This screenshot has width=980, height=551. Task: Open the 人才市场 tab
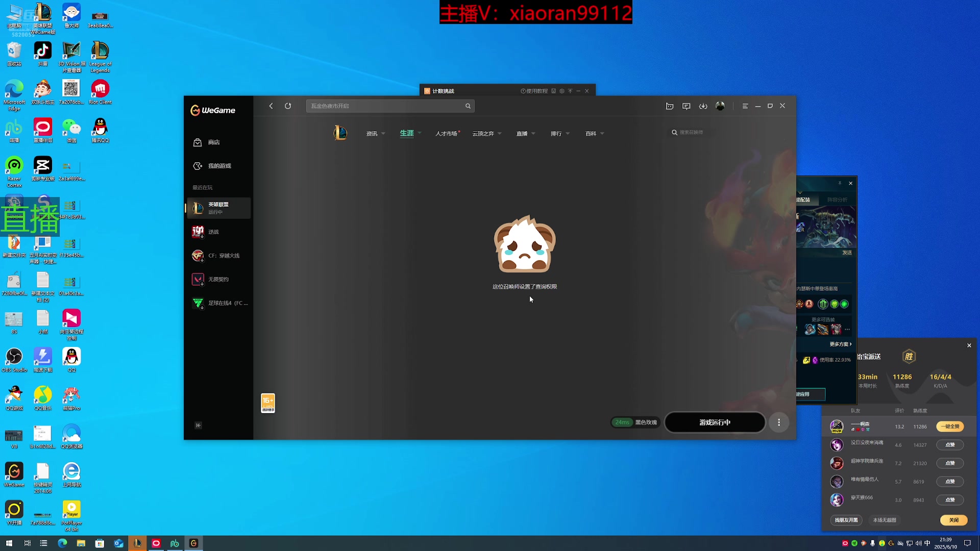coord(447,134)
